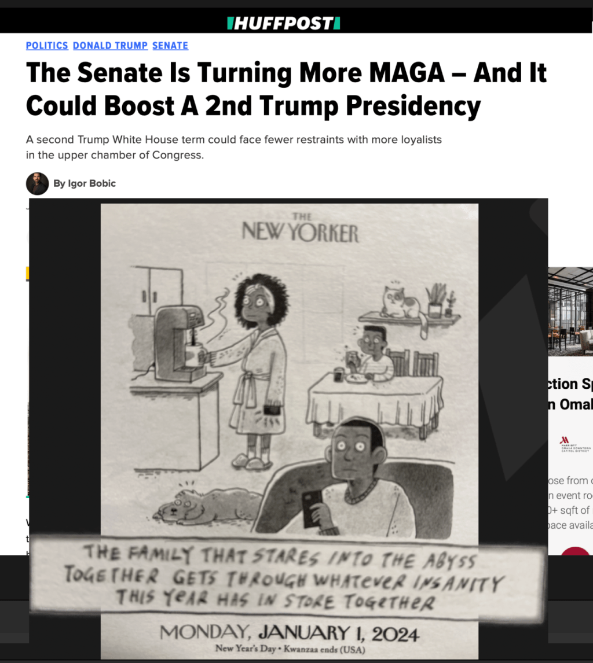Click Igor Bobic's author avatar photo
This screenshot has height=663, width=593.
point(37,183)
